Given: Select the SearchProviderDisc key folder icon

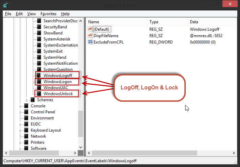Looking at the screenshot, I should pyautogui.click(x=39, y=21).
